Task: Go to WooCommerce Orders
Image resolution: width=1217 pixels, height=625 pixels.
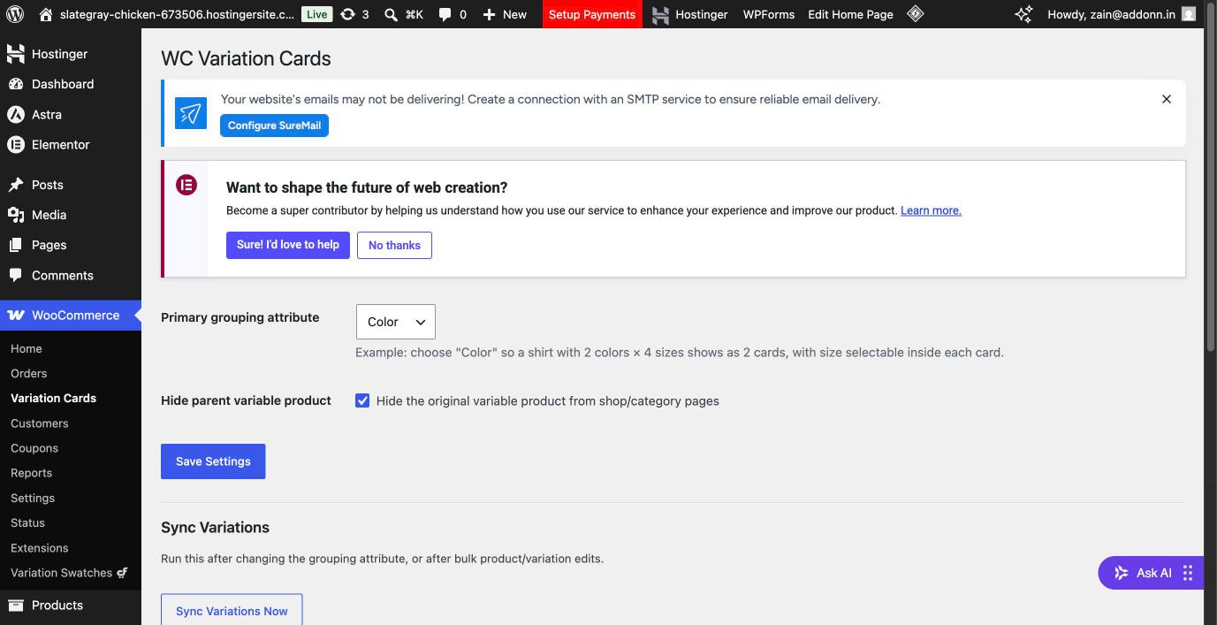Action: 29,373
